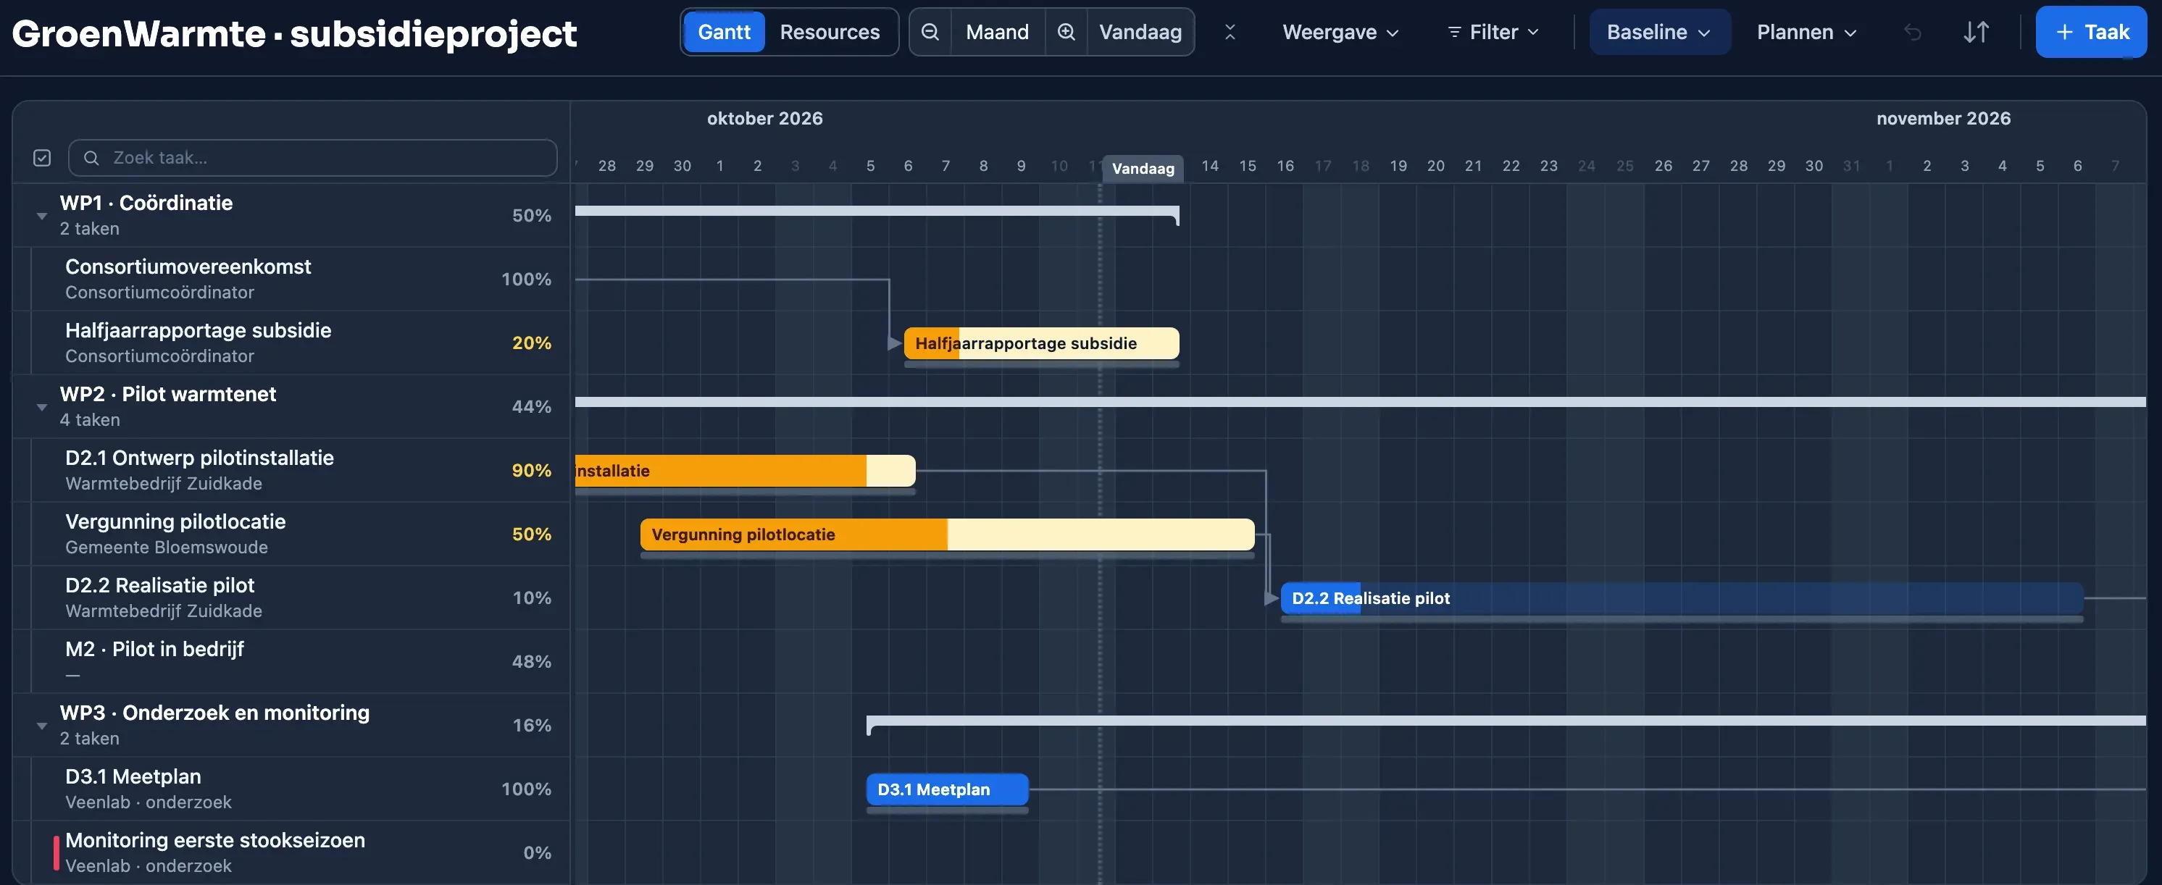Add a new task with Taak button

2091,32
